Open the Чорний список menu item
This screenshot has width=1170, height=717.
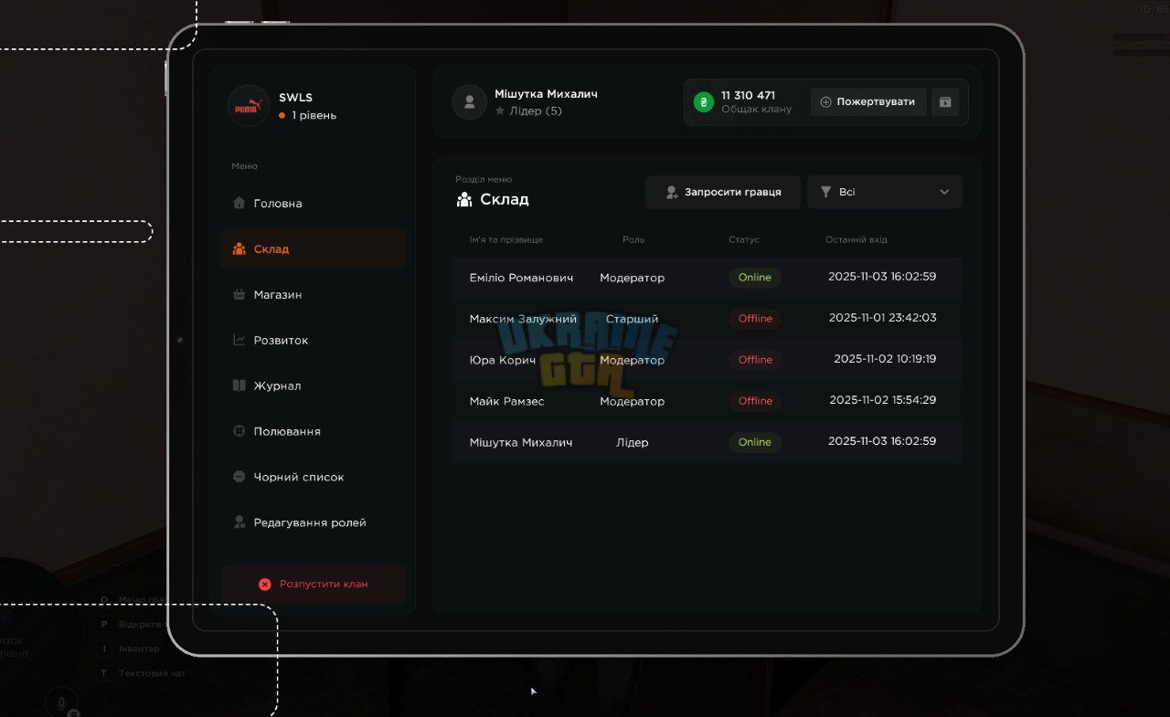coord(313,477)
